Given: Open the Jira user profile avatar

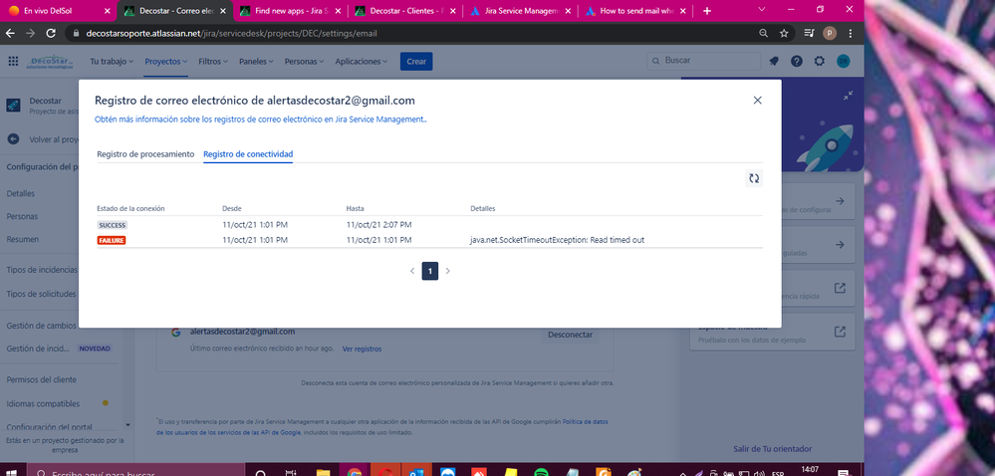Looking at the screenshot, I should (843, 61).
